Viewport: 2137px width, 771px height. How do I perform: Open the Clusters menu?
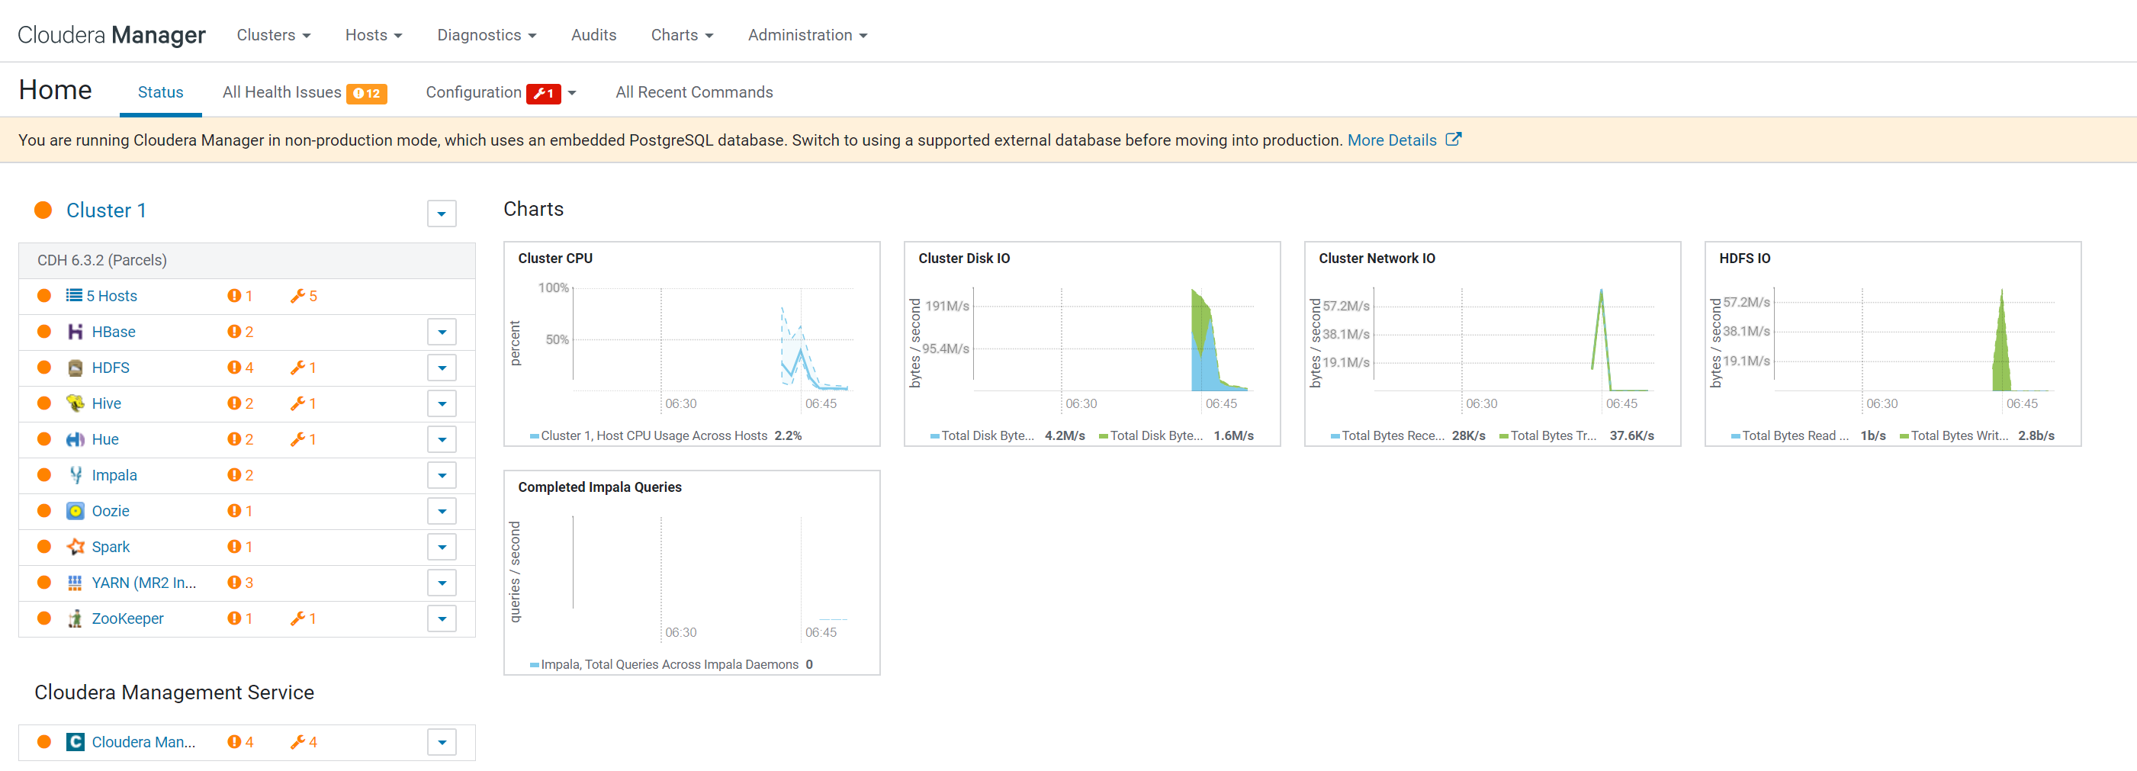tap(274, 35)
